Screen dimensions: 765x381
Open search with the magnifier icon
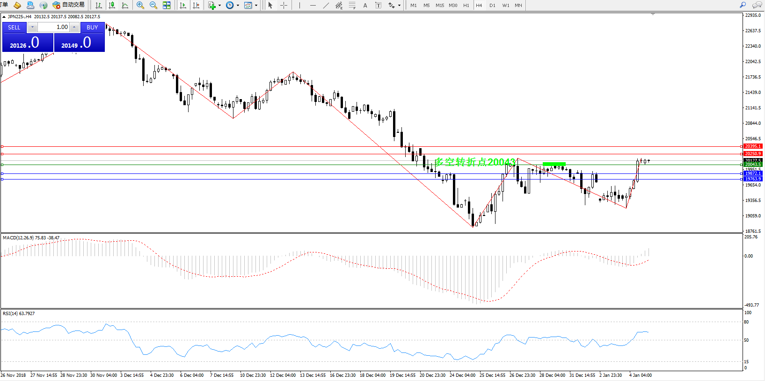(x=743, y=5)
